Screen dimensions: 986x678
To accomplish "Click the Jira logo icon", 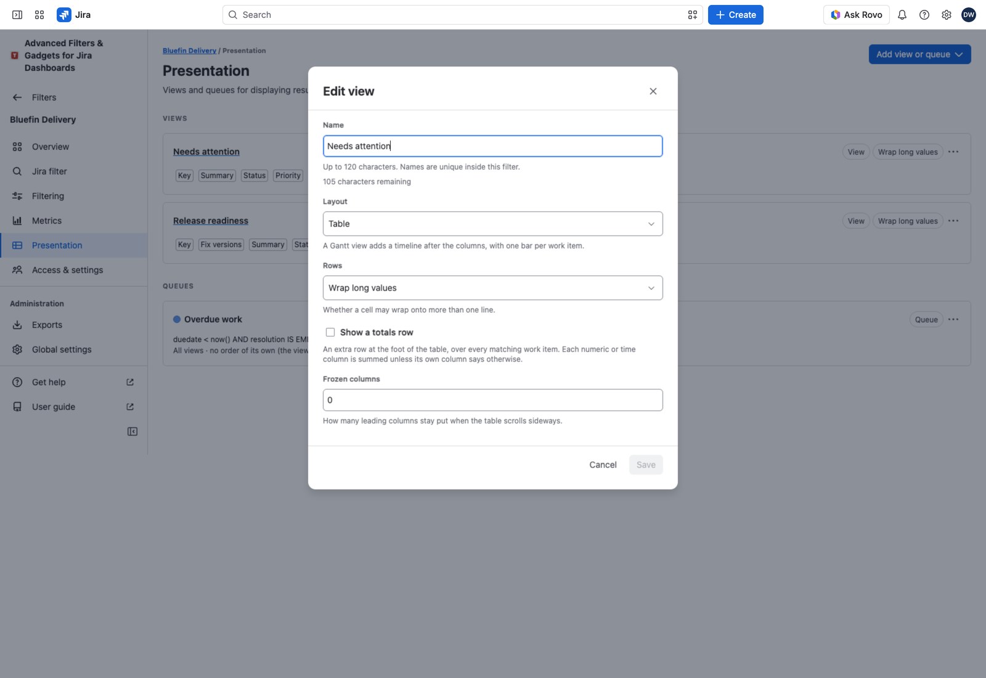I will point(64,15).
